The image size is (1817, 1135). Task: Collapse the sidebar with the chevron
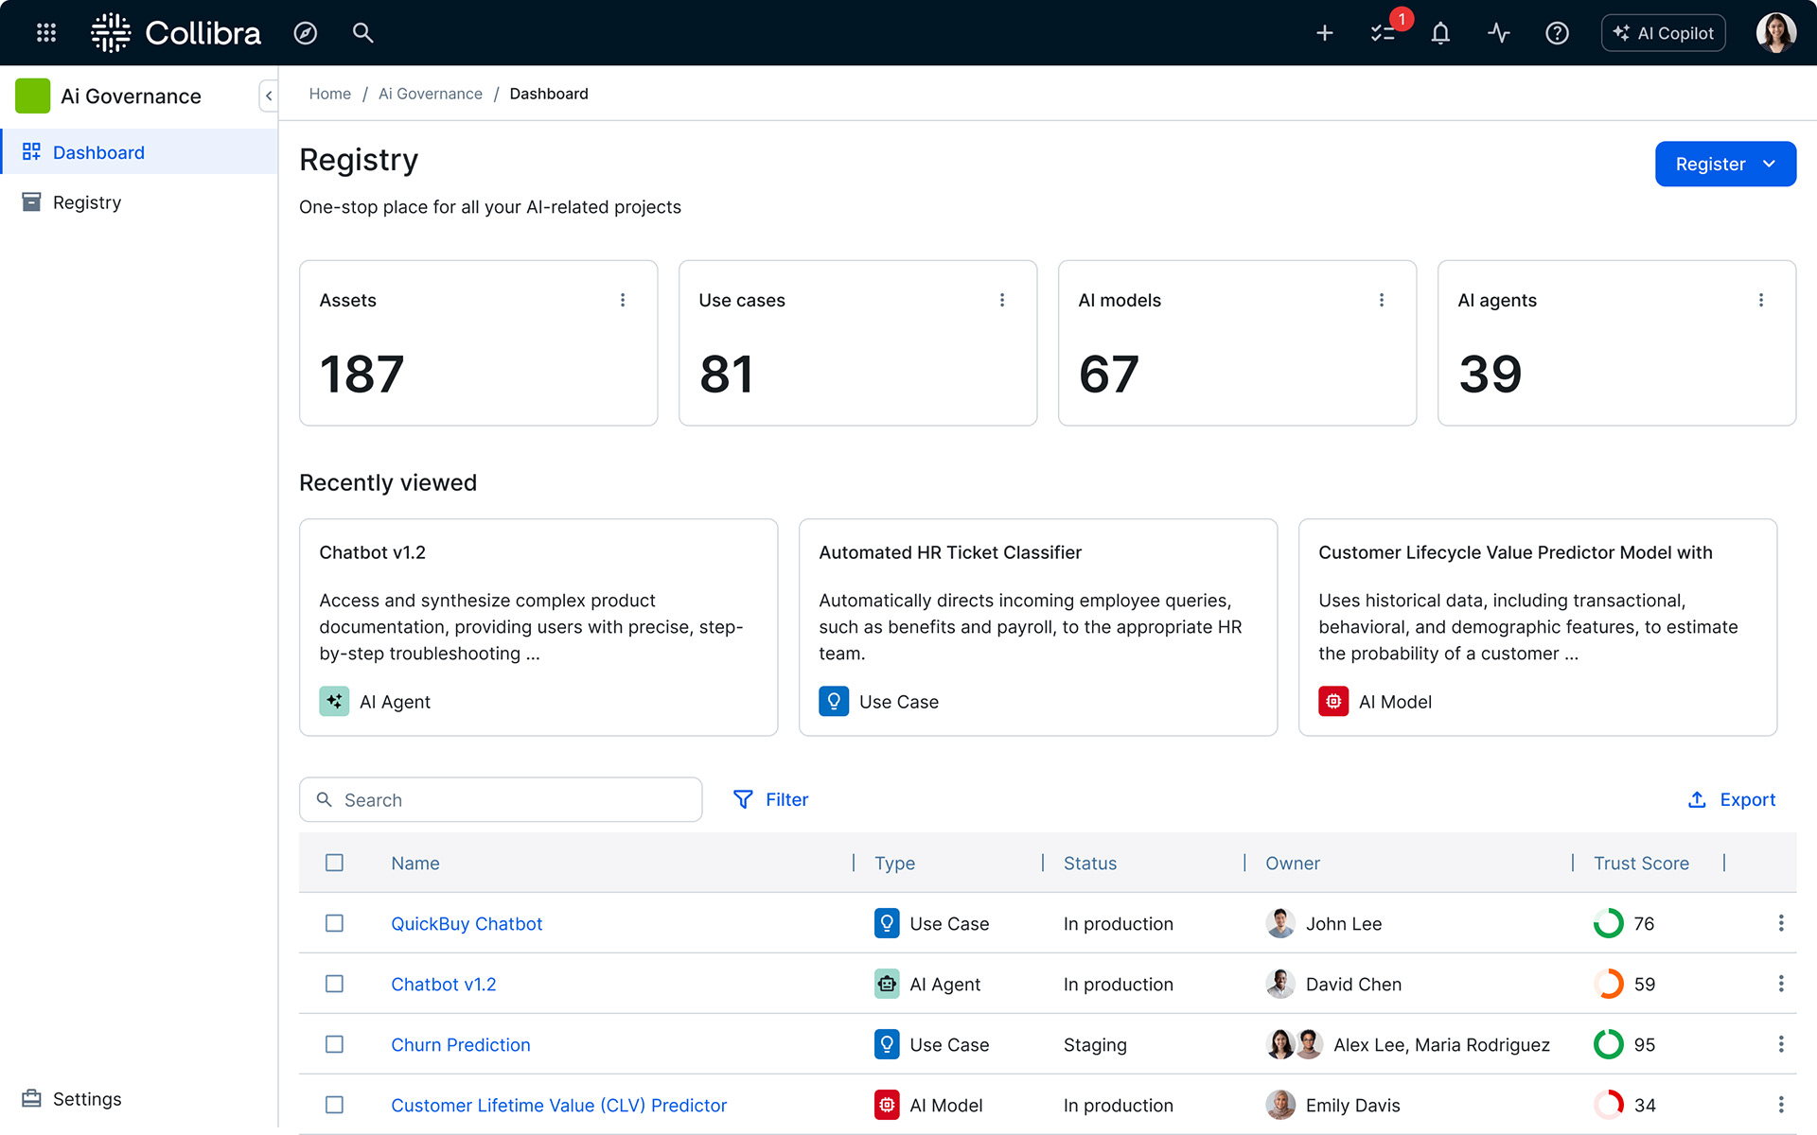[269, 96]
